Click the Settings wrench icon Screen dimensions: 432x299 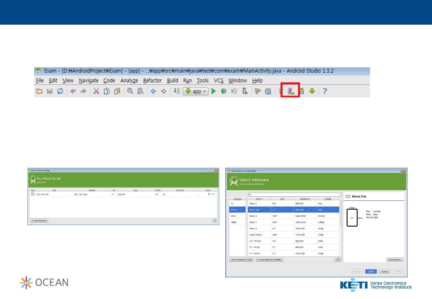(258, 91)
